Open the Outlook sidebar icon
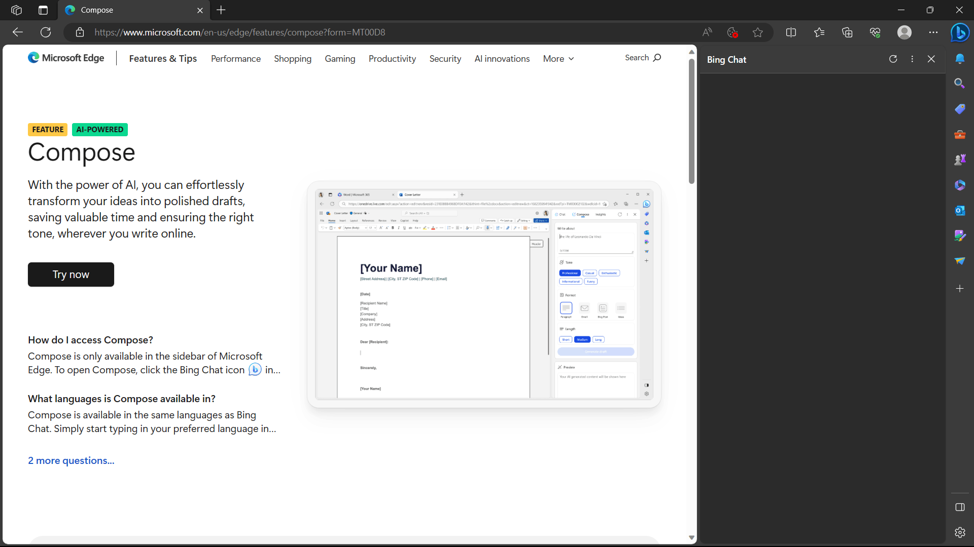 pyautogui.click(x=960, y=210)
